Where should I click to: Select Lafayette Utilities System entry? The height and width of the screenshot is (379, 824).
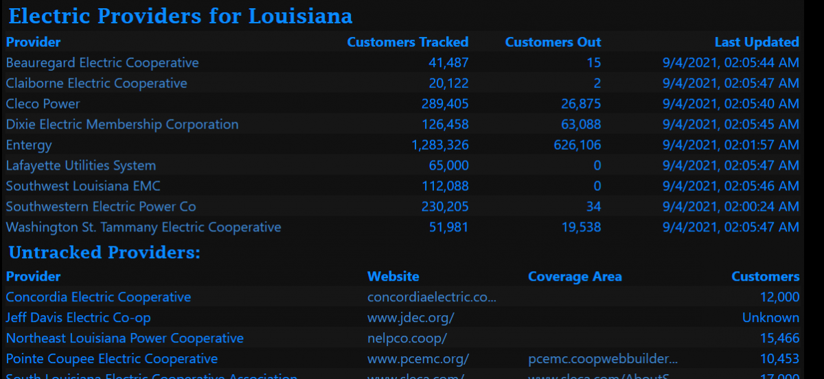pos(81,165)
